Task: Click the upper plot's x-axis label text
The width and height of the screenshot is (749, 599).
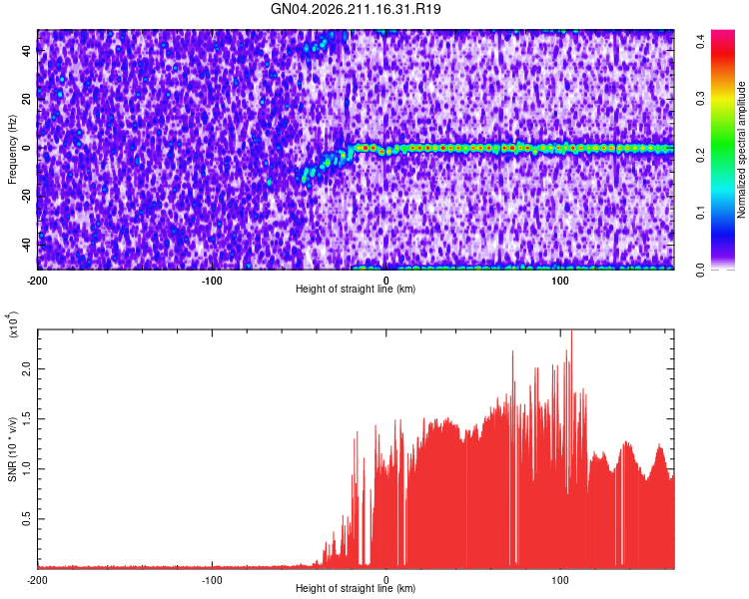Action: [356, 289]
